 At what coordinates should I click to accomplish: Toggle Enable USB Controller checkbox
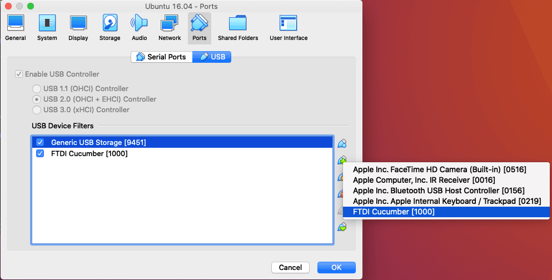[19, 74]
